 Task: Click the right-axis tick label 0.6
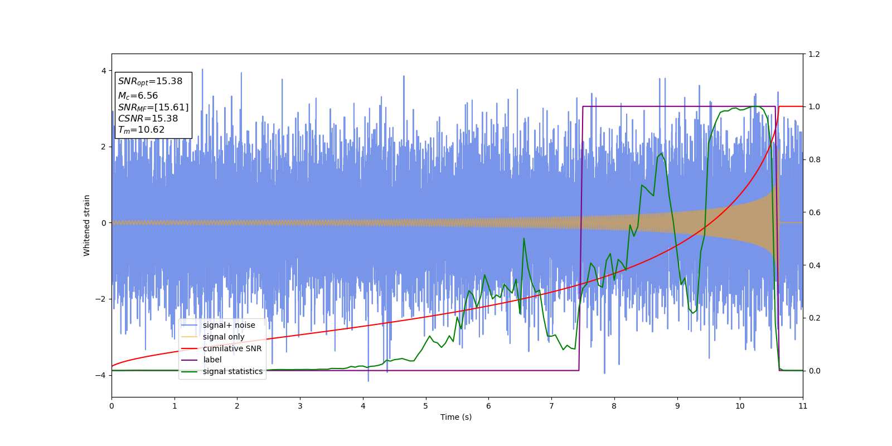[x=814, y=212]
